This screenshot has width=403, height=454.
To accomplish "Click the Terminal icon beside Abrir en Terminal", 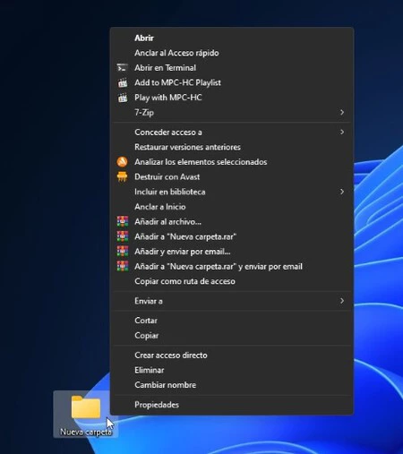I will tap(122, 68).
